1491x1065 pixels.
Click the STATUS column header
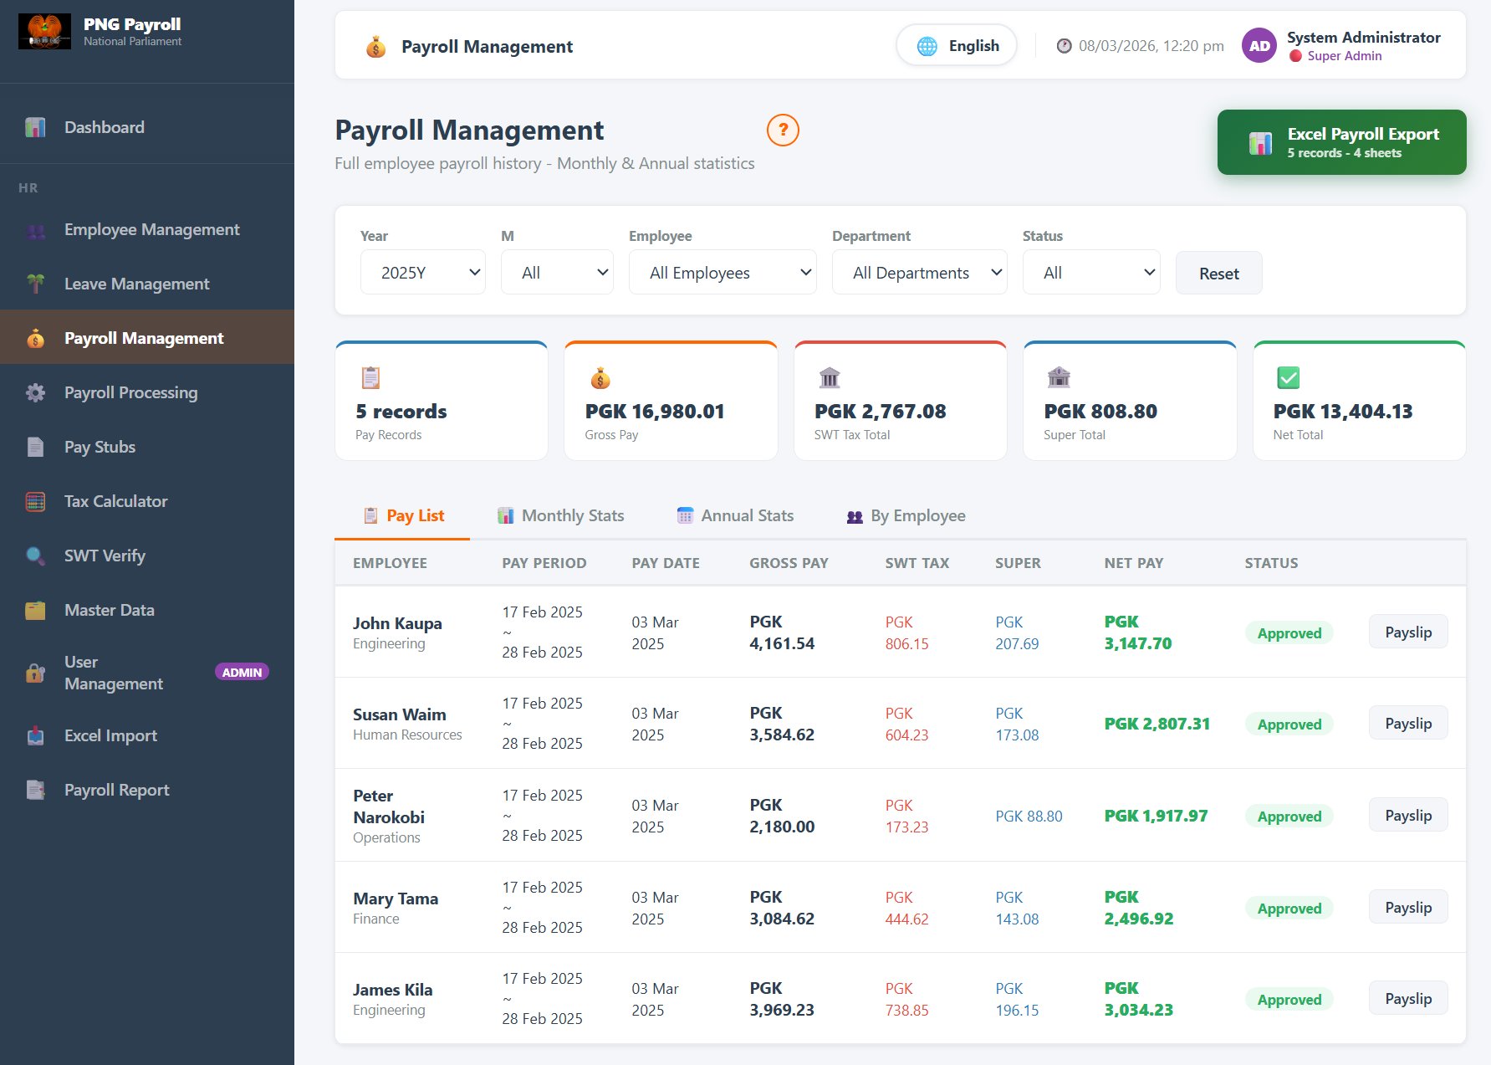tap(1271, 563)
